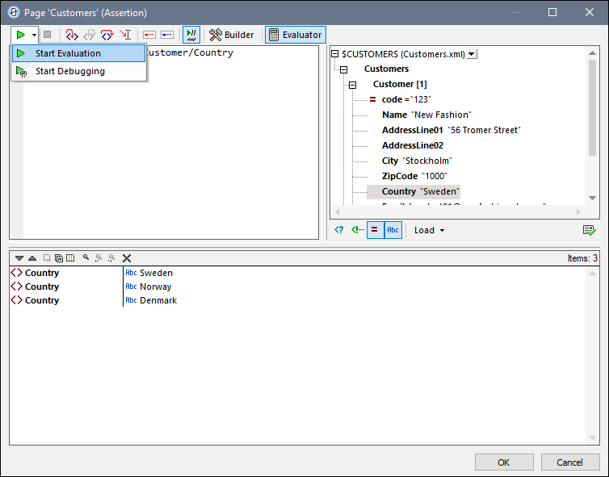Image resolution: width=609 pixels, height=477 pixels.
Task: Click the previous result up-arrow icon
Action: [32, 258]
